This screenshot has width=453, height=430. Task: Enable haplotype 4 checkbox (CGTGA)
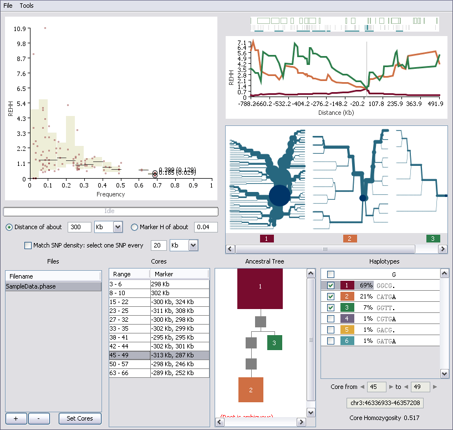(x=330, y=318)
